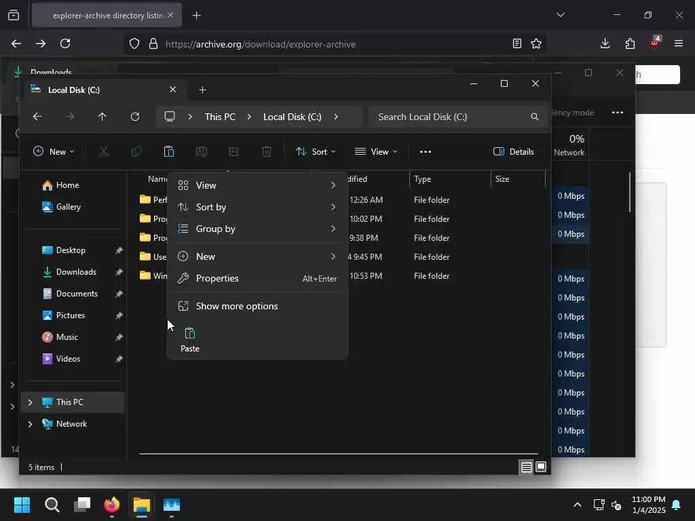Add a new File Explorer tab
This screenshot has width=695, height=521.
(x=202, y=90)
